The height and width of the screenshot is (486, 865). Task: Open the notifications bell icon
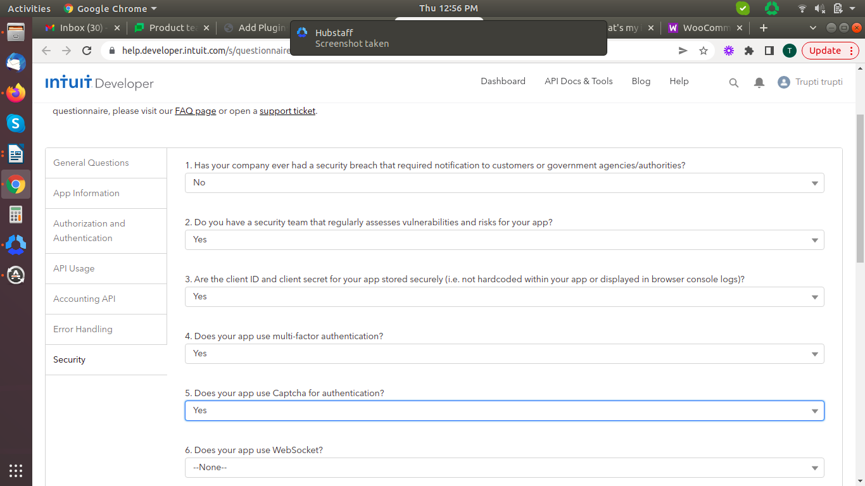(759, 82)
